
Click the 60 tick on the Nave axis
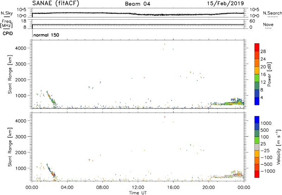pos(252,21)
